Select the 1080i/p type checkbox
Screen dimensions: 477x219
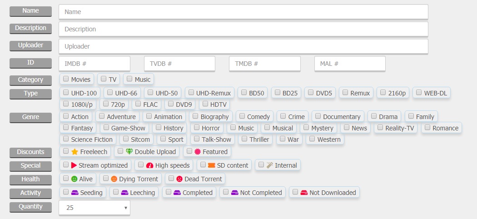click(x=66, y=104)
